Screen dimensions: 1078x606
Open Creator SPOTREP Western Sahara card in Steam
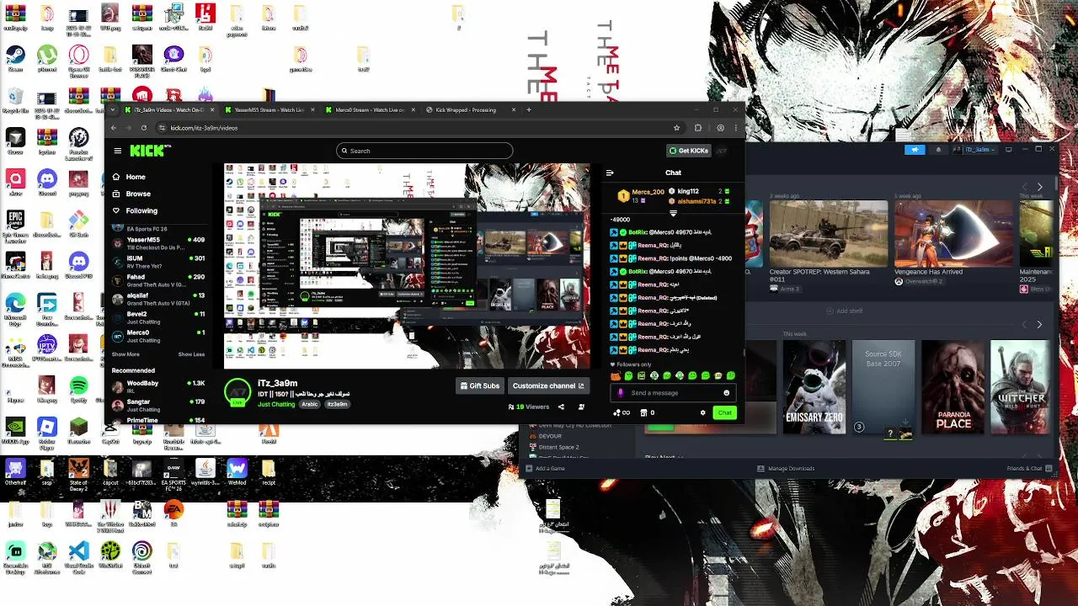828,246
